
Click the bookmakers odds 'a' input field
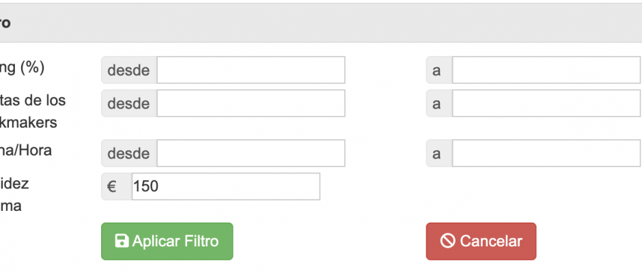[546, 104]
